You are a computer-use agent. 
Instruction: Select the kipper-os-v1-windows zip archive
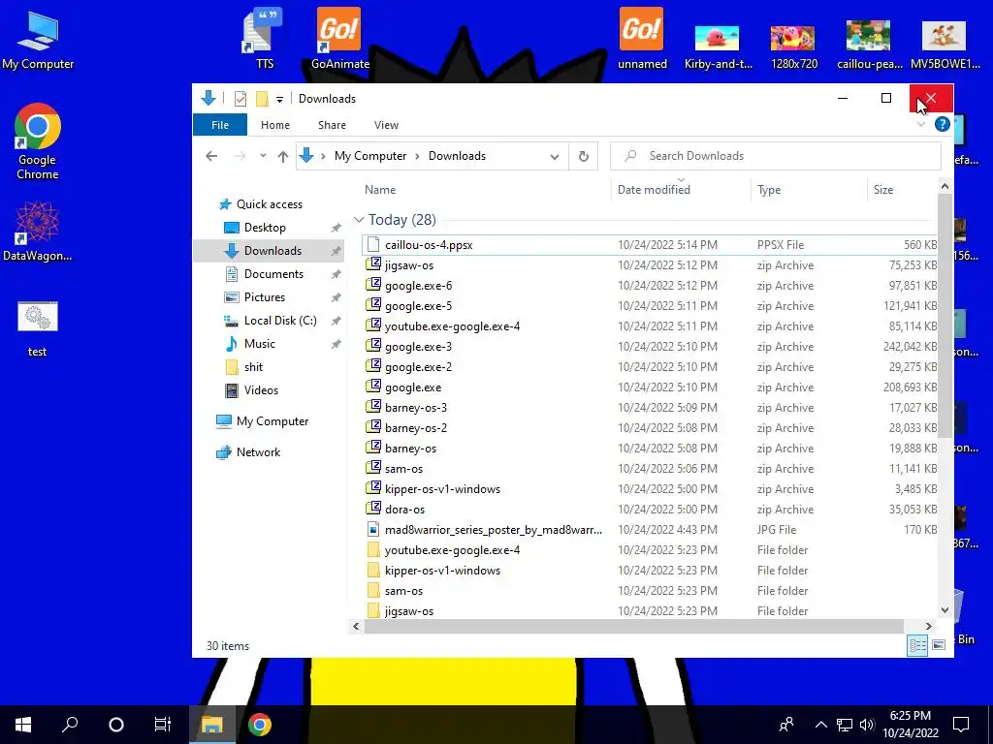coord(649,488)
